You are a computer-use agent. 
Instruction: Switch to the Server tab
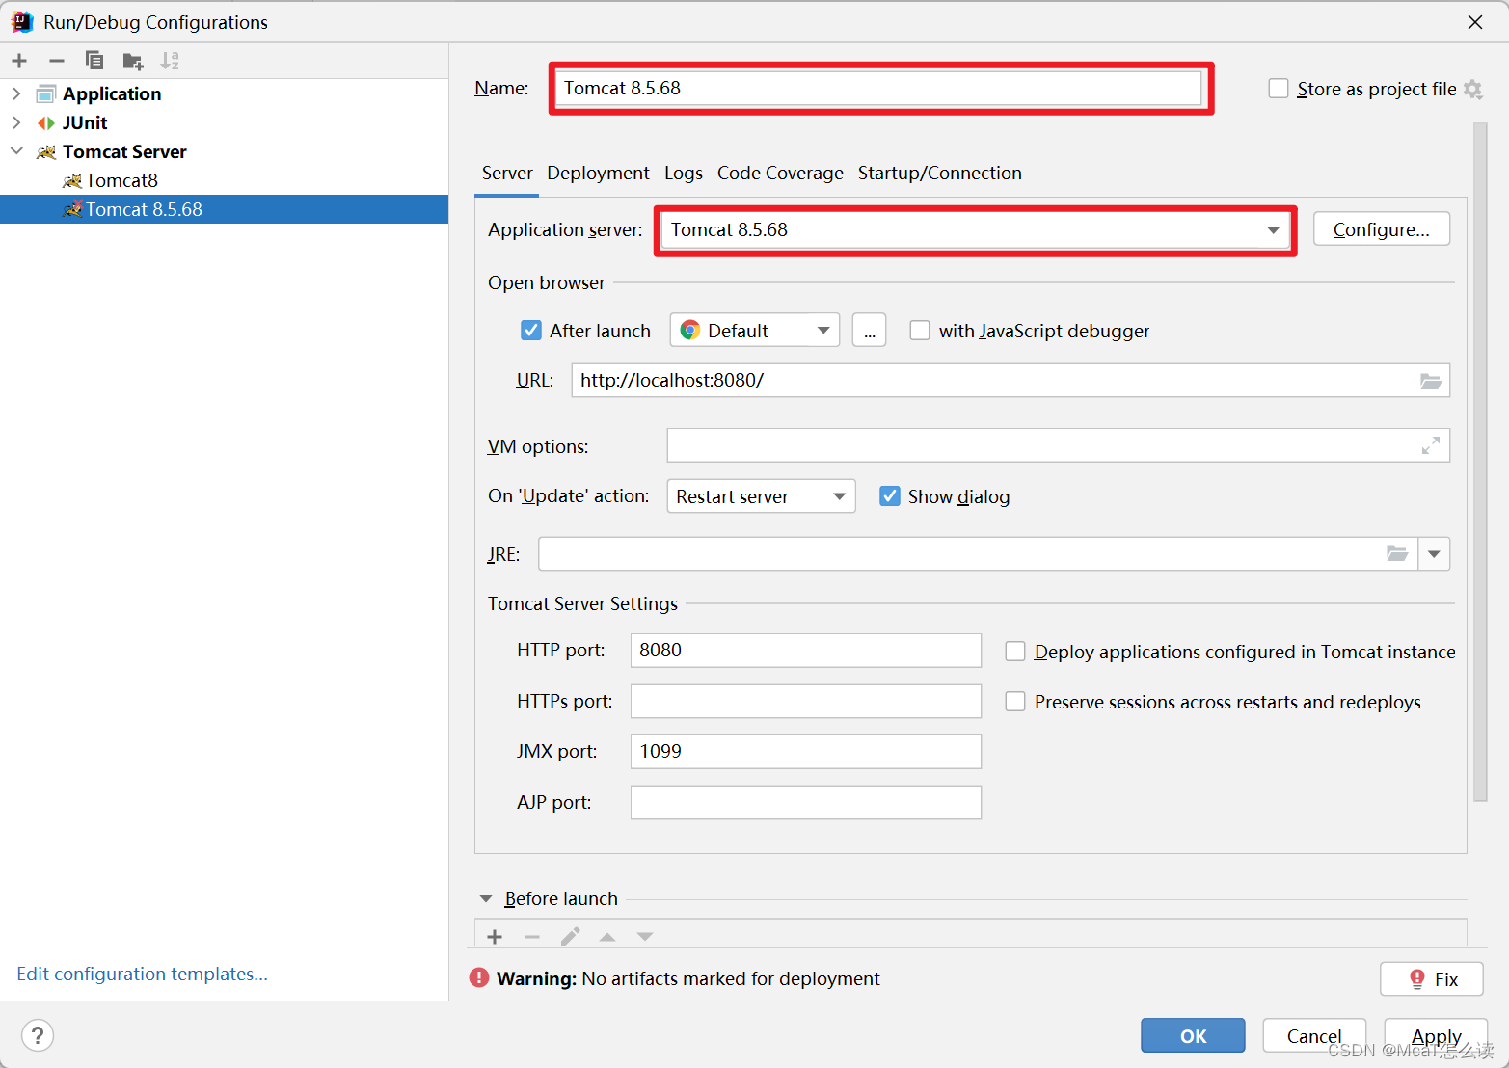click(x=507, y=174)
